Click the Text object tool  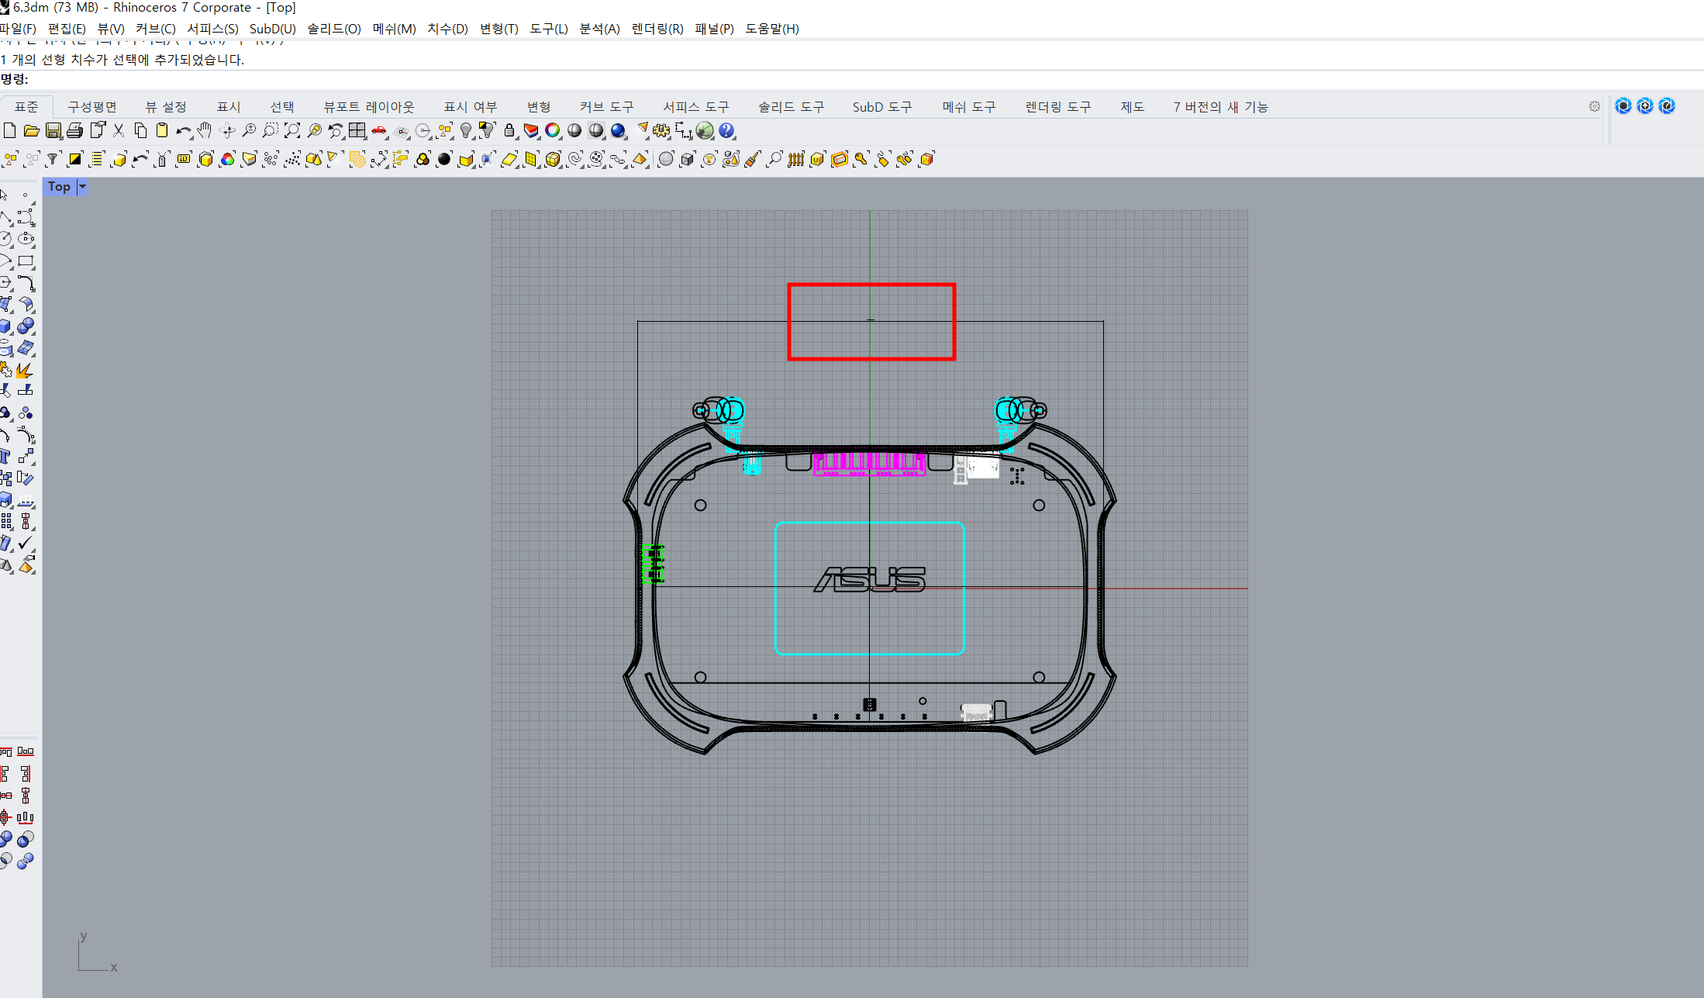(x=6, y=456)
